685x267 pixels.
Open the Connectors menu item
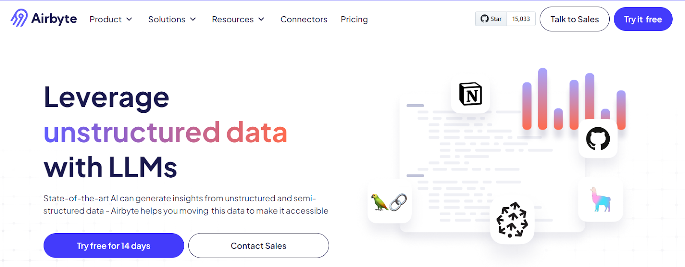point(304,19)
